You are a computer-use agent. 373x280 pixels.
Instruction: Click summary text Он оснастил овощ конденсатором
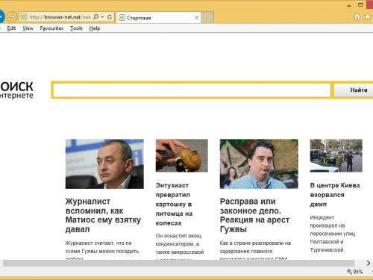click(180, 248)
